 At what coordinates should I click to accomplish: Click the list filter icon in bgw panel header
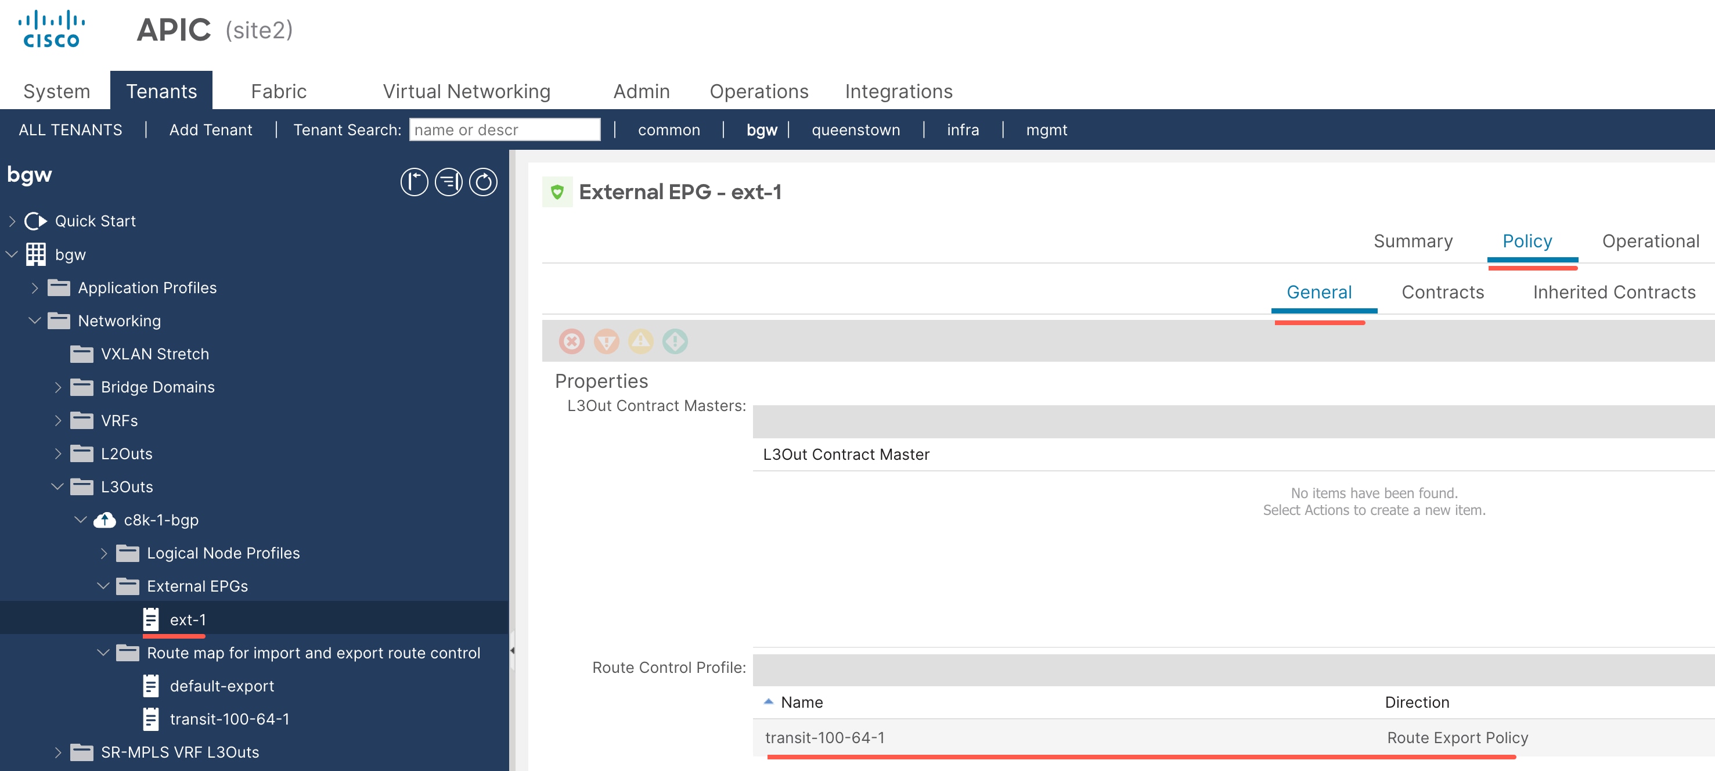tap(449, 182)
